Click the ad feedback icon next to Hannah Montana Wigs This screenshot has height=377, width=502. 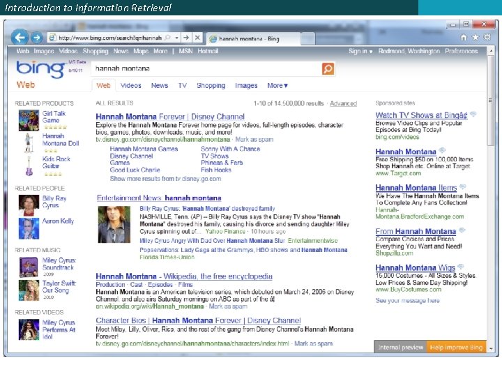(461, 267)
